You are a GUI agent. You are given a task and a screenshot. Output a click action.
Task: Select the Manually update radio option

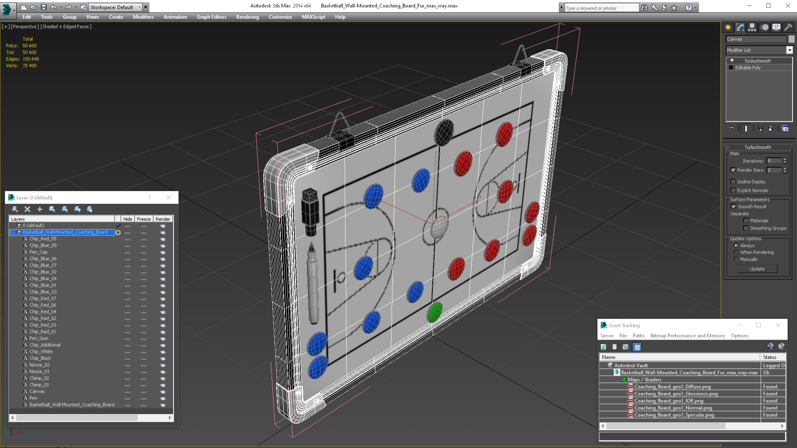(x=736, y=259)
